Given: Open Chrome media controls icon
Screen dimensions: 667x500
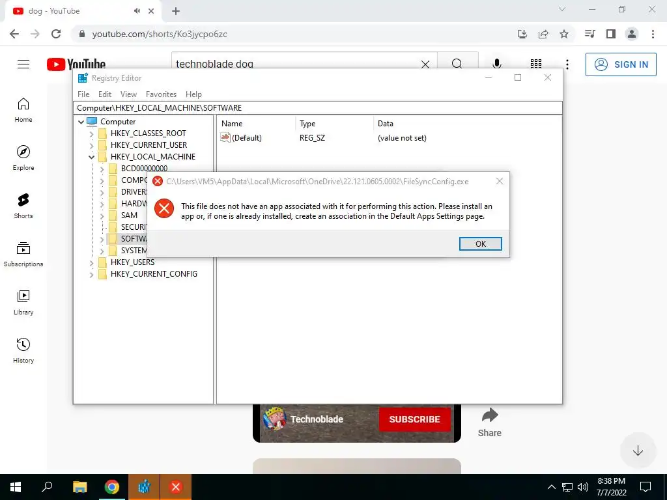Looking at the screenshot, I should [590, 34].
